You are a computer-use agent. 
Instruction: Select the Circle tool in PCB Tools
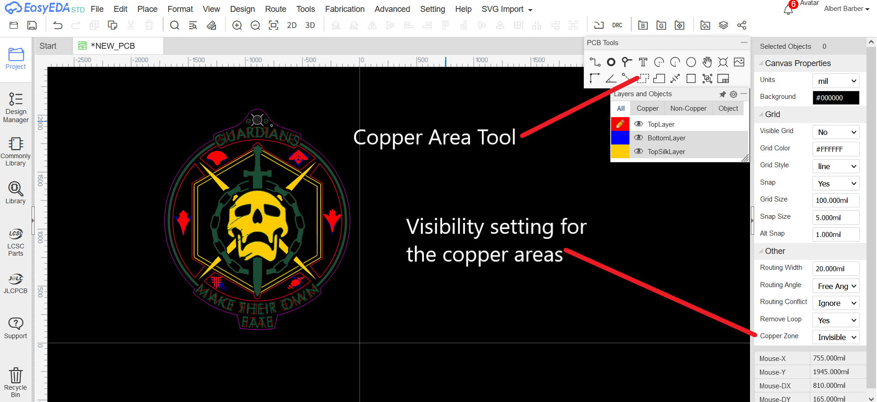coord(691,62)
